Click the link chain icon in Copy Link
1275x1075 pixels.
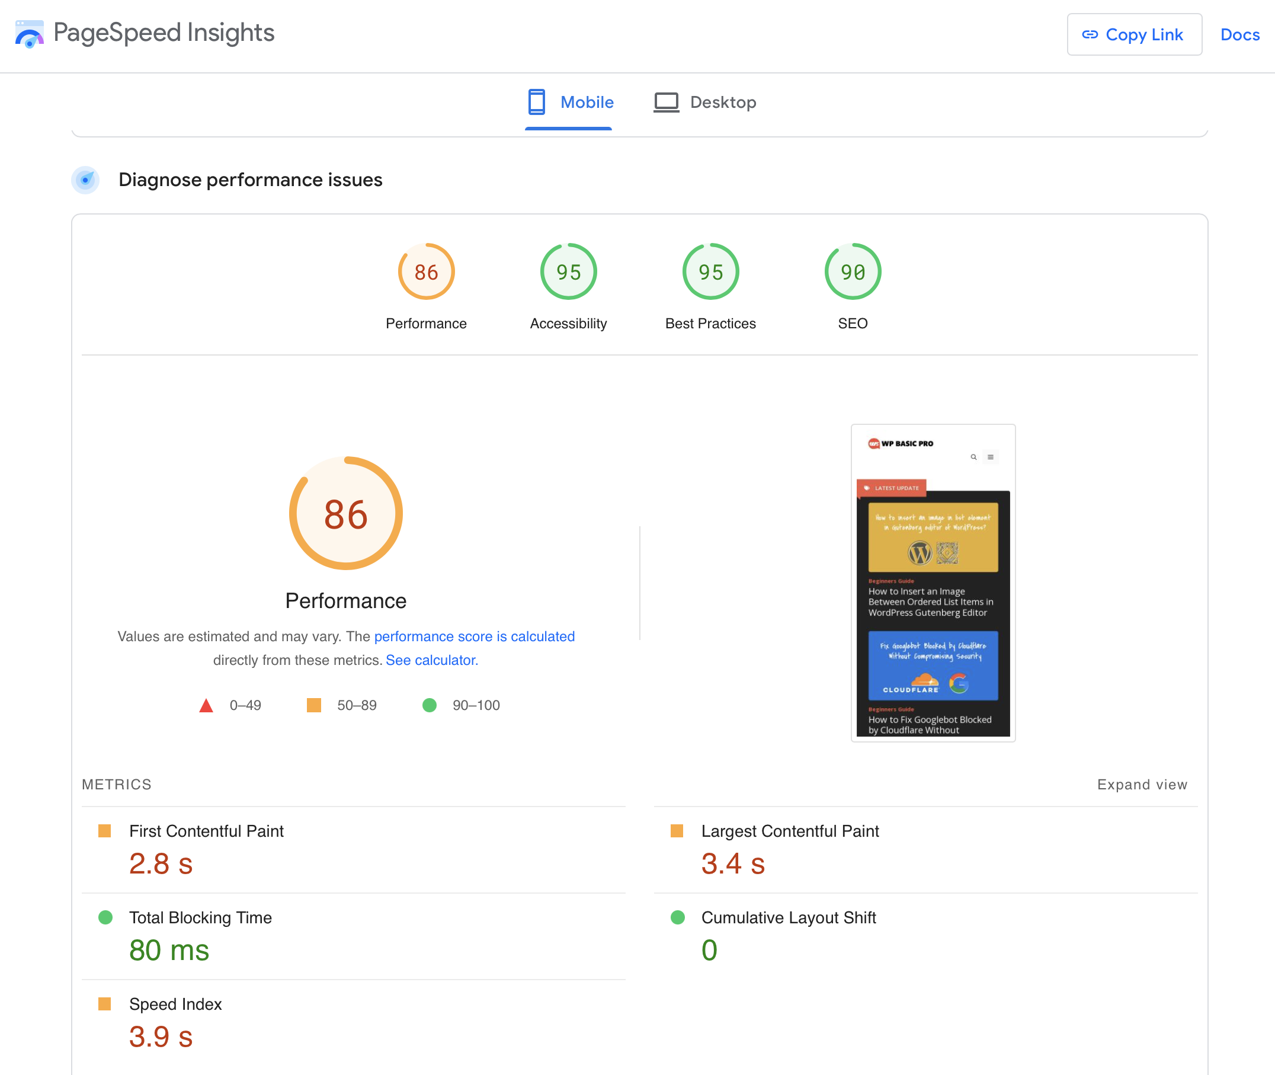tap(1090, 35)
